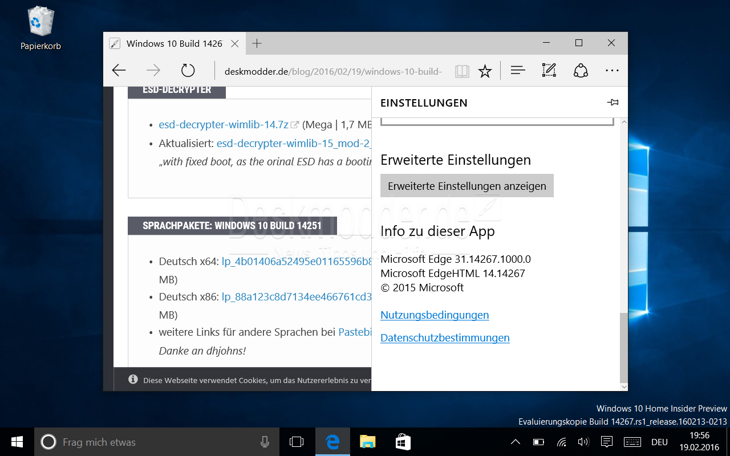The image size is (730, 456).
Task: Click the 'Microsoft EdgeHTML 14.14267' text
Action: tap(453, 274)
